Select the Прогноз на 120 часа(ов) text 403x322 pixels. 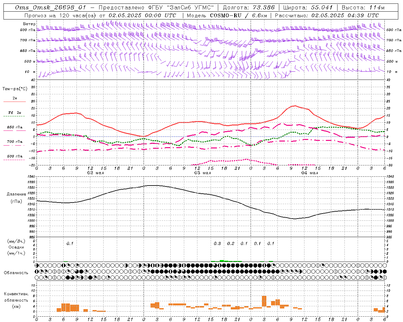pos(60,15)
